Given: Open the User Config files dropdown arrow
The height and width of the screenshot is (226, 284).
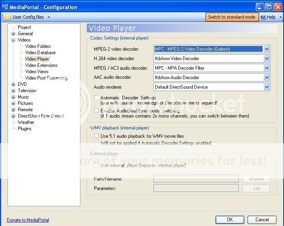Looking at the screenshot, I should pos(49,17).
